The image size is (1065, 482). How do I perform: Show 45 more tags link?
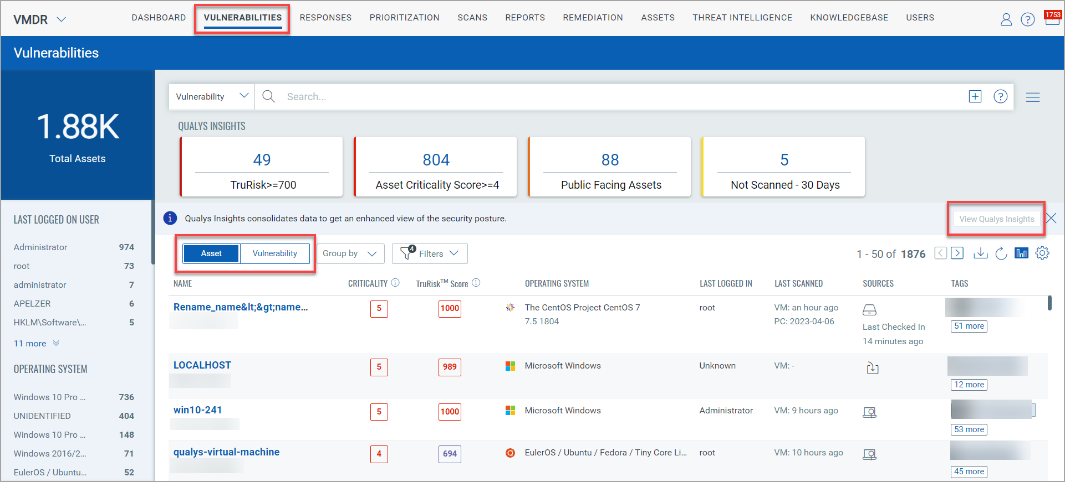tap(969, 471)
